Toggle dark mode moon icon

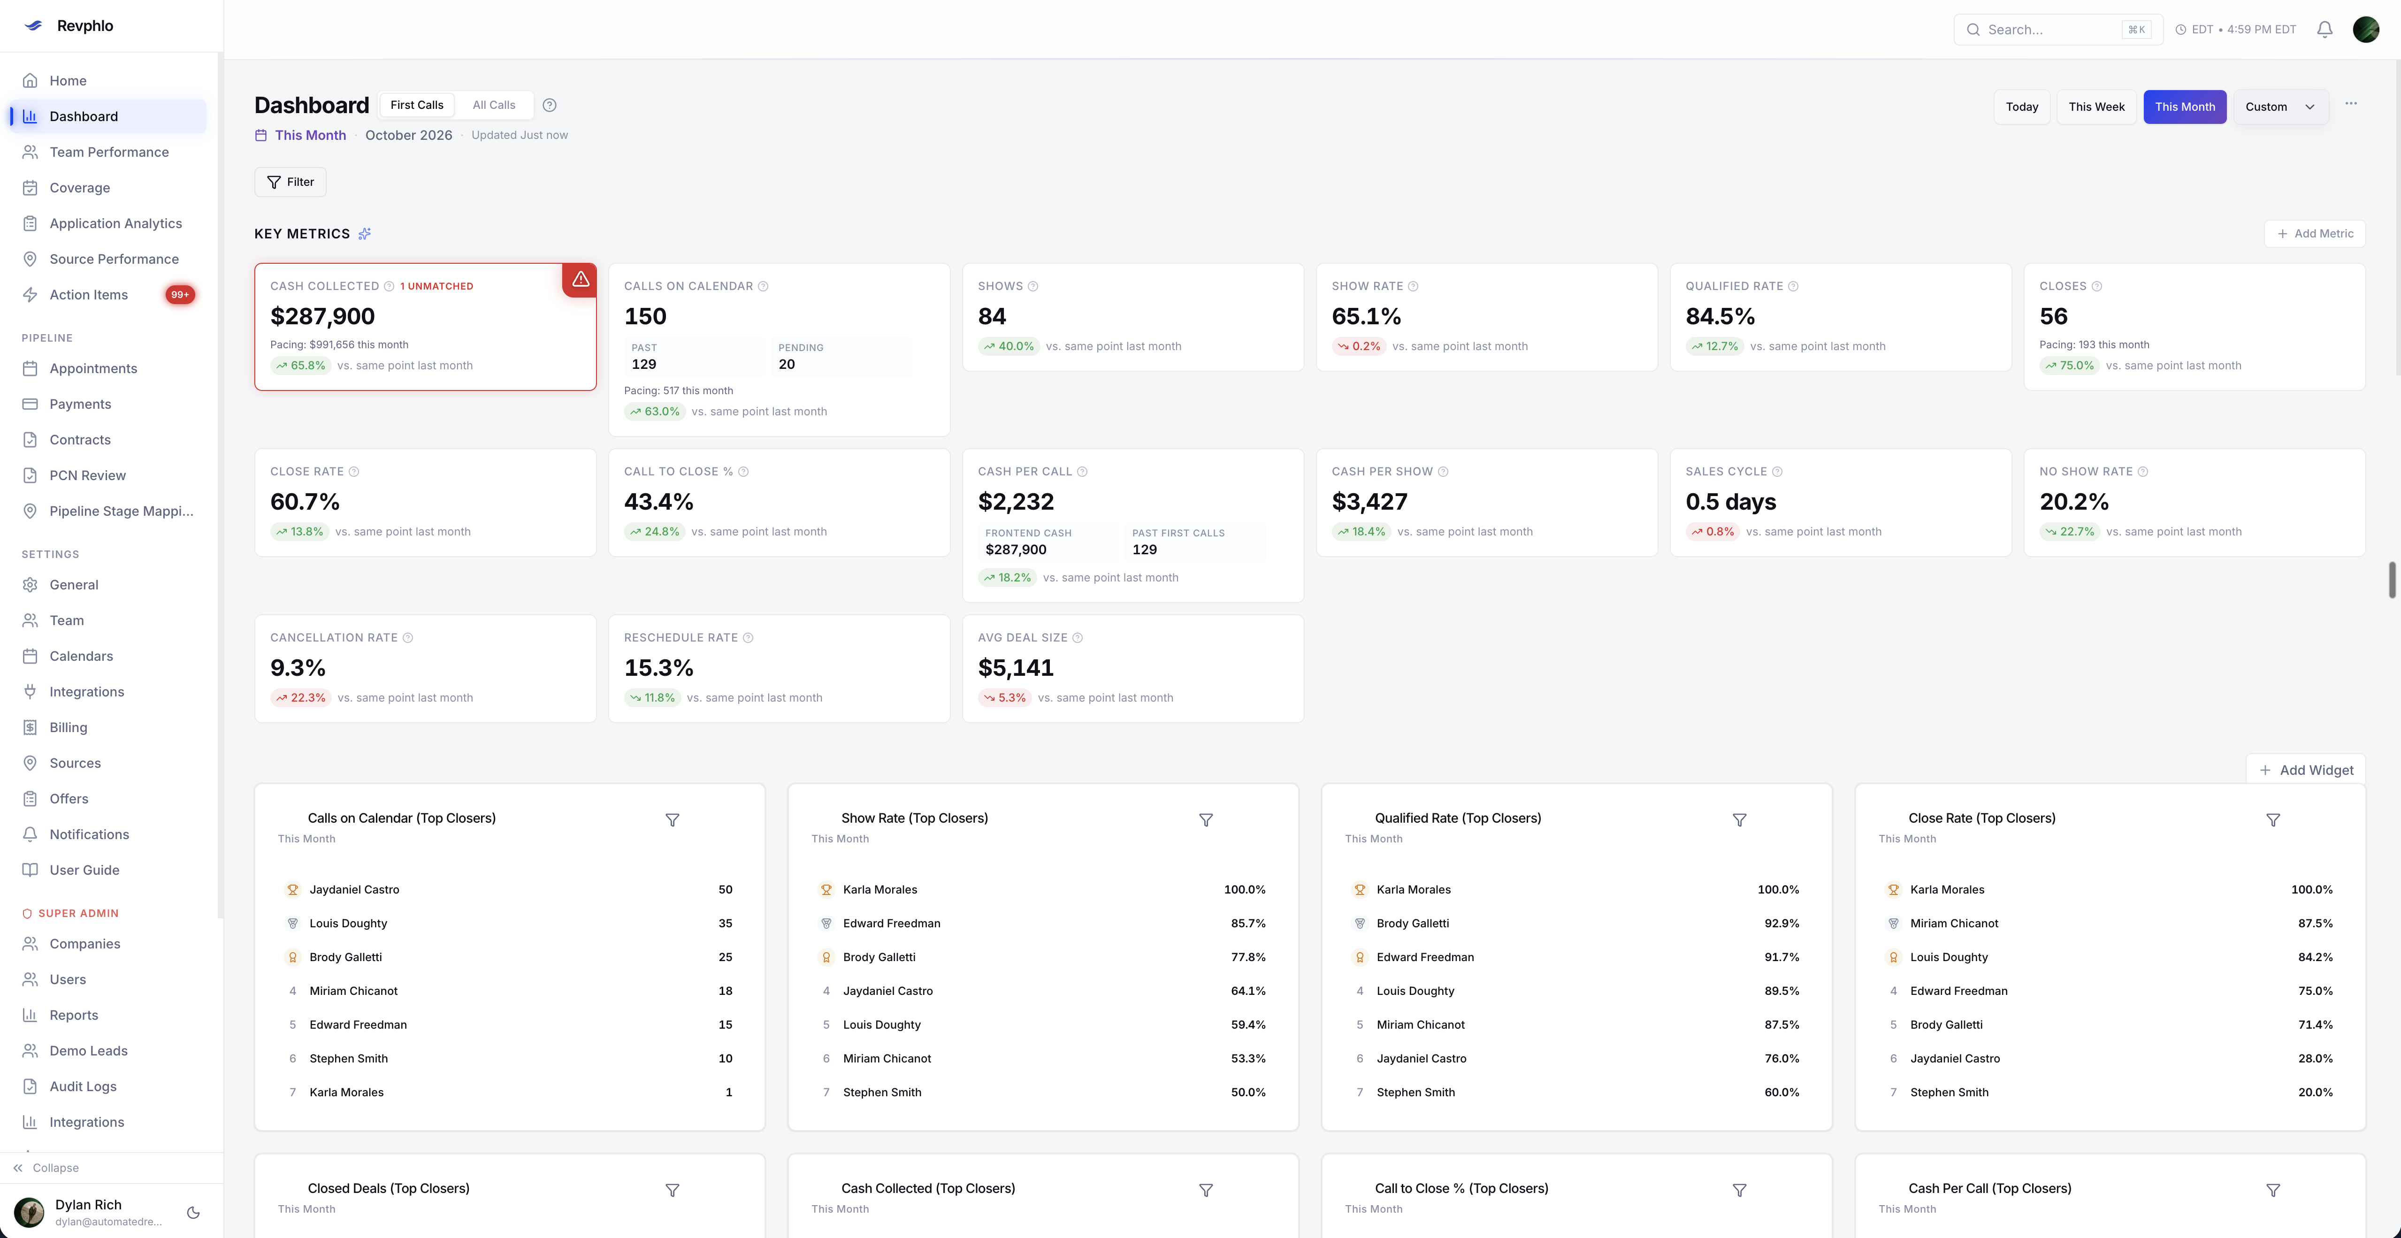pos(194,1213)
